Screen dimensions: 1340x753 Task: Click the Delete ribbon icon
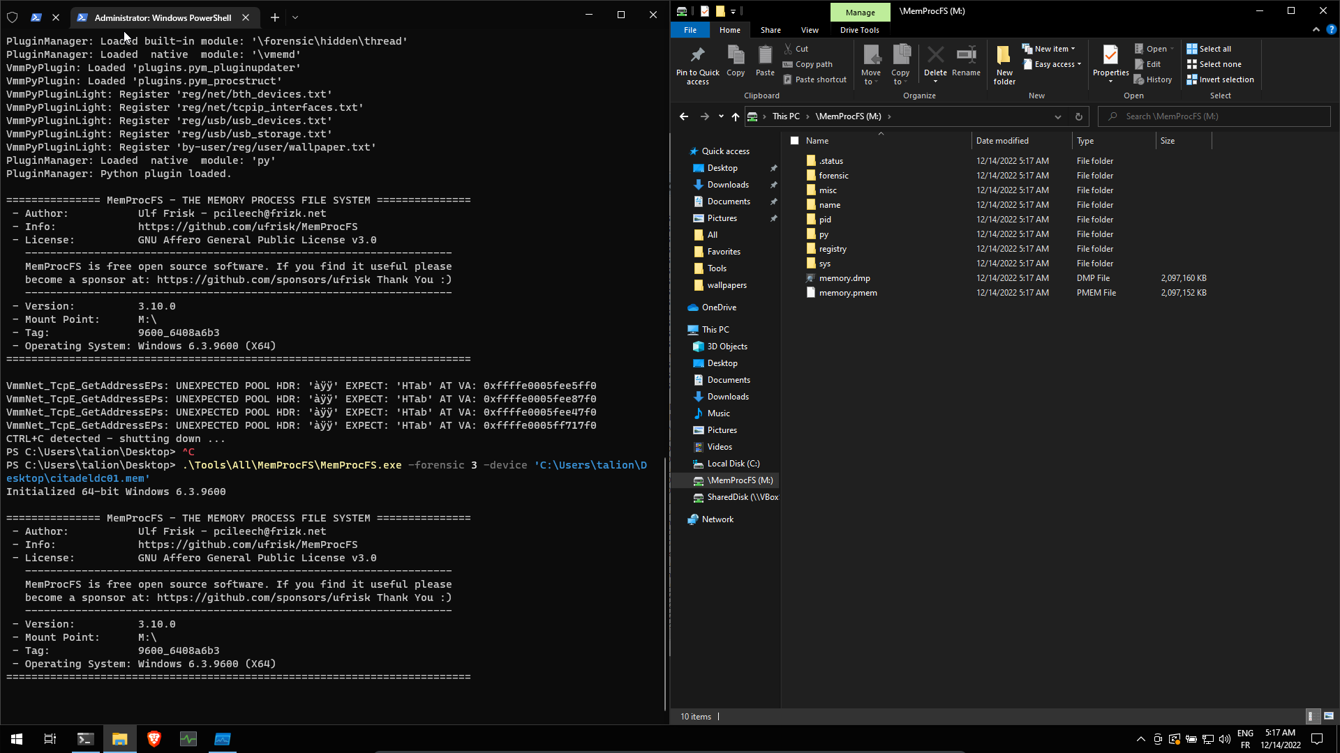coord(935,55)
